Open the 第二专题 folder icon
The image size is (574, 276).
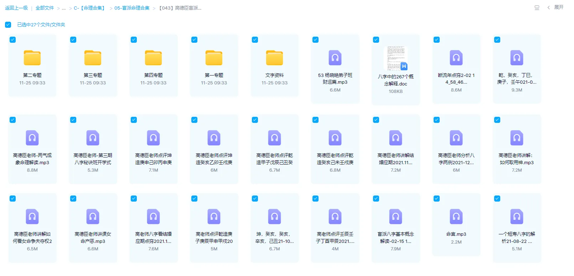[x=32, y=58]
